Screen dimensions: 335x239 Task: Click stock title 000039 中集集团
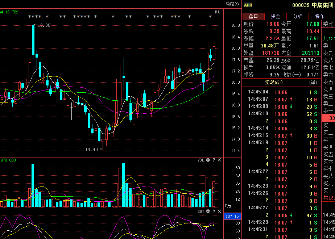(x=313, y=5)
